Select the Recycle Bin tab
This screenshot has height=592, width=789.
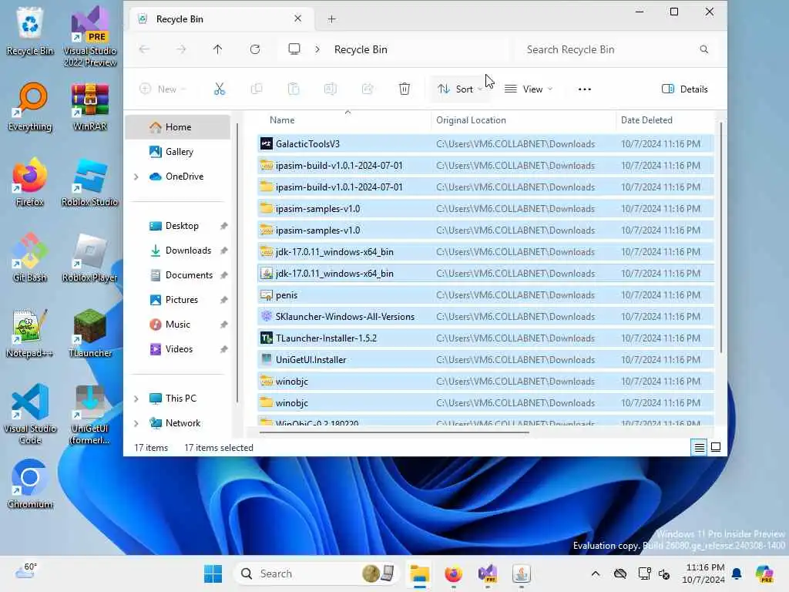tap(220, 19)
